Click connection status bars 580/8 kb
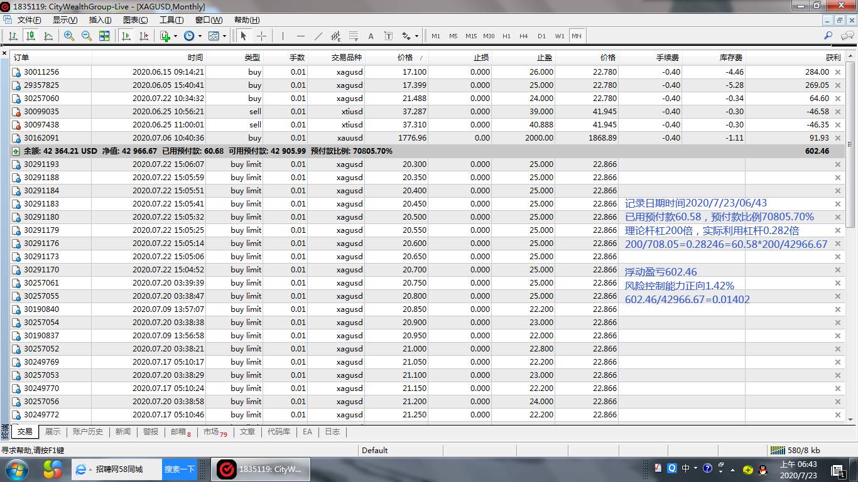Image resolution: width=858 pixels, height=482 pixels. click(x=795, y=450)
